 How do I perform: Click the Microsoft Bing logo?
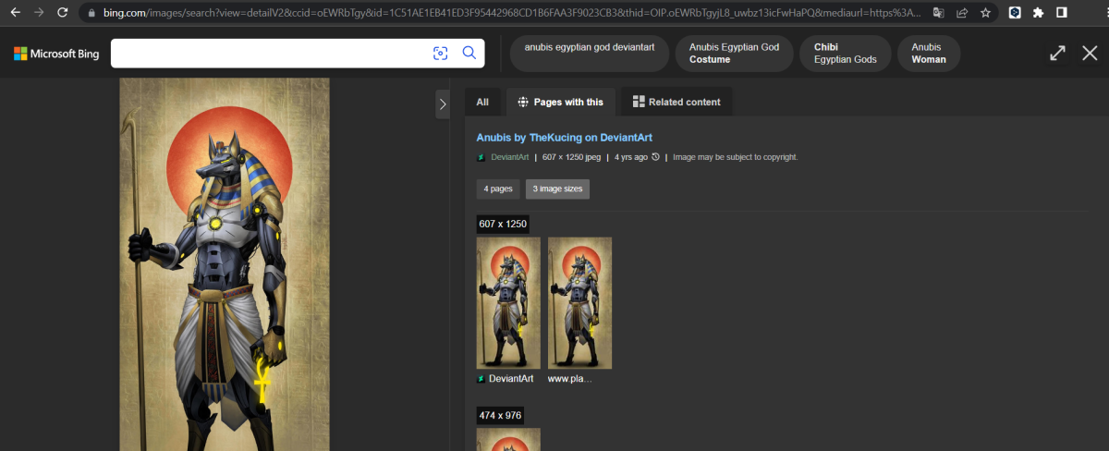56,54
